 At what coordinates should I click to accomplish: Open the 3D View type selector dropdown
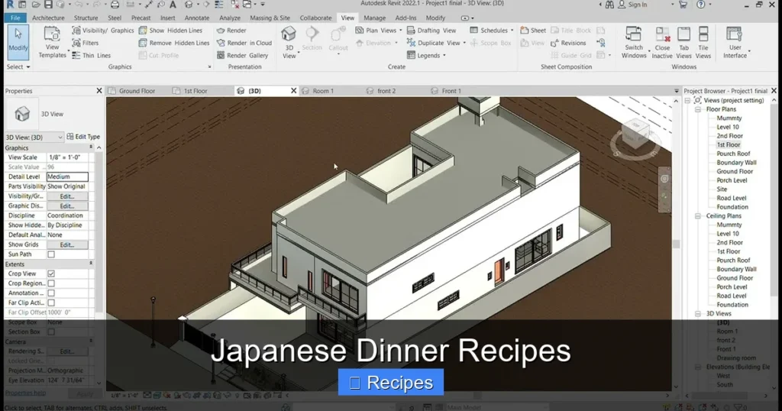(34, 138)
